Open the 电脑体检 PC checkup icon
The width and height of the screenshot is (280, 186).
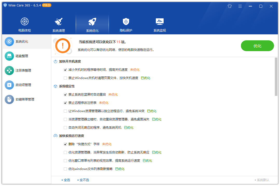25,21
